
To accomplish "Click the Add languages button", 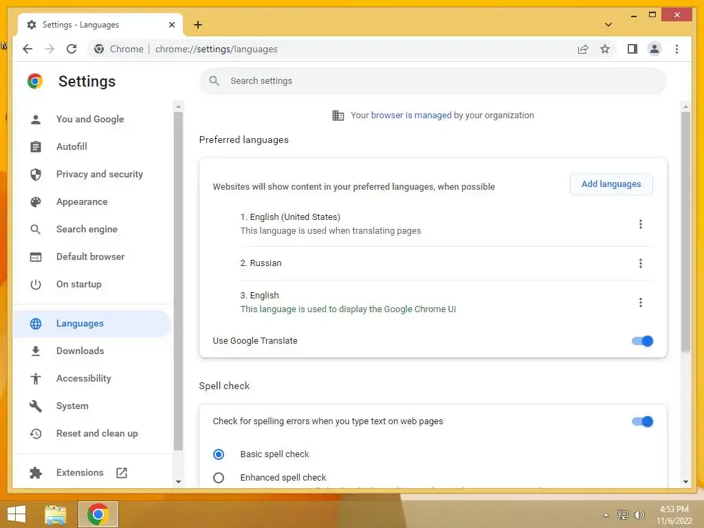I will tap(611, 184).
